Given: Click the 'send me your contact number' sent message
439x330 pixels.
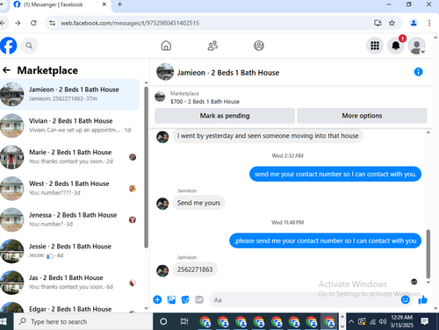Looking at the screenshot, I should [x=335, y=174].
